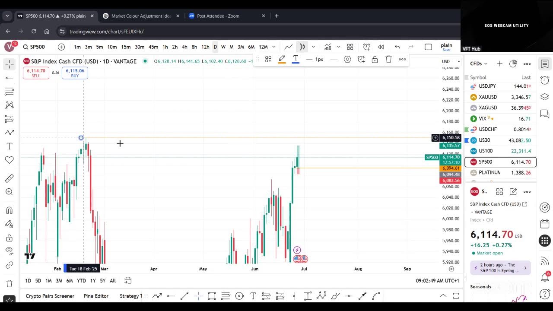Open Indicators from the top toolbar
This screenshot has height=311, width=553.
328,47
